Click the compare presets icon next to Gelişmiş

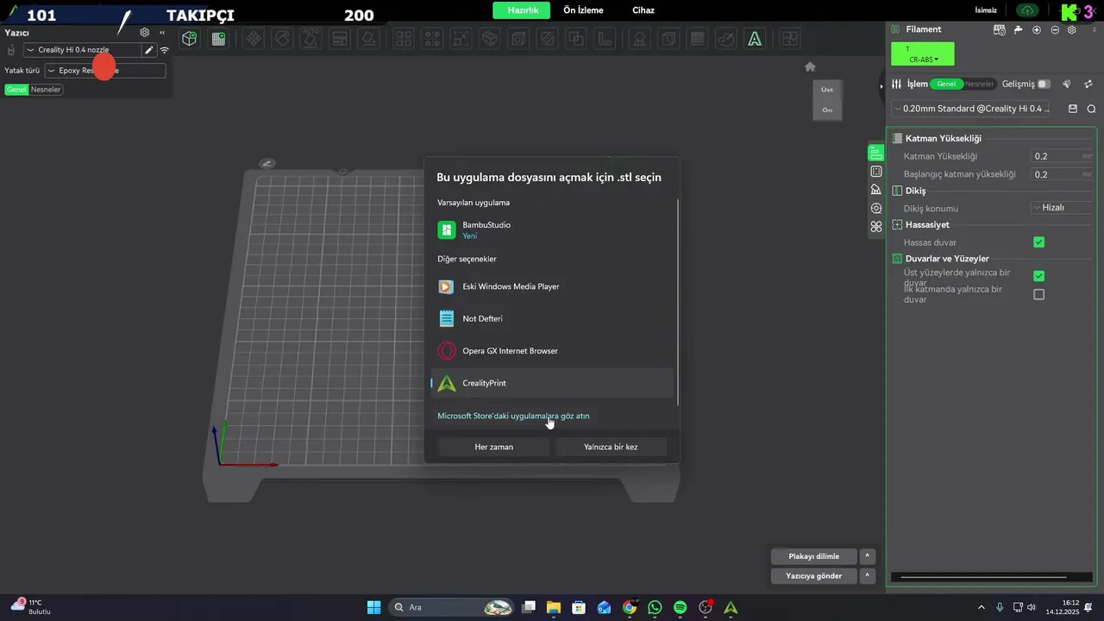point(1088,84)
